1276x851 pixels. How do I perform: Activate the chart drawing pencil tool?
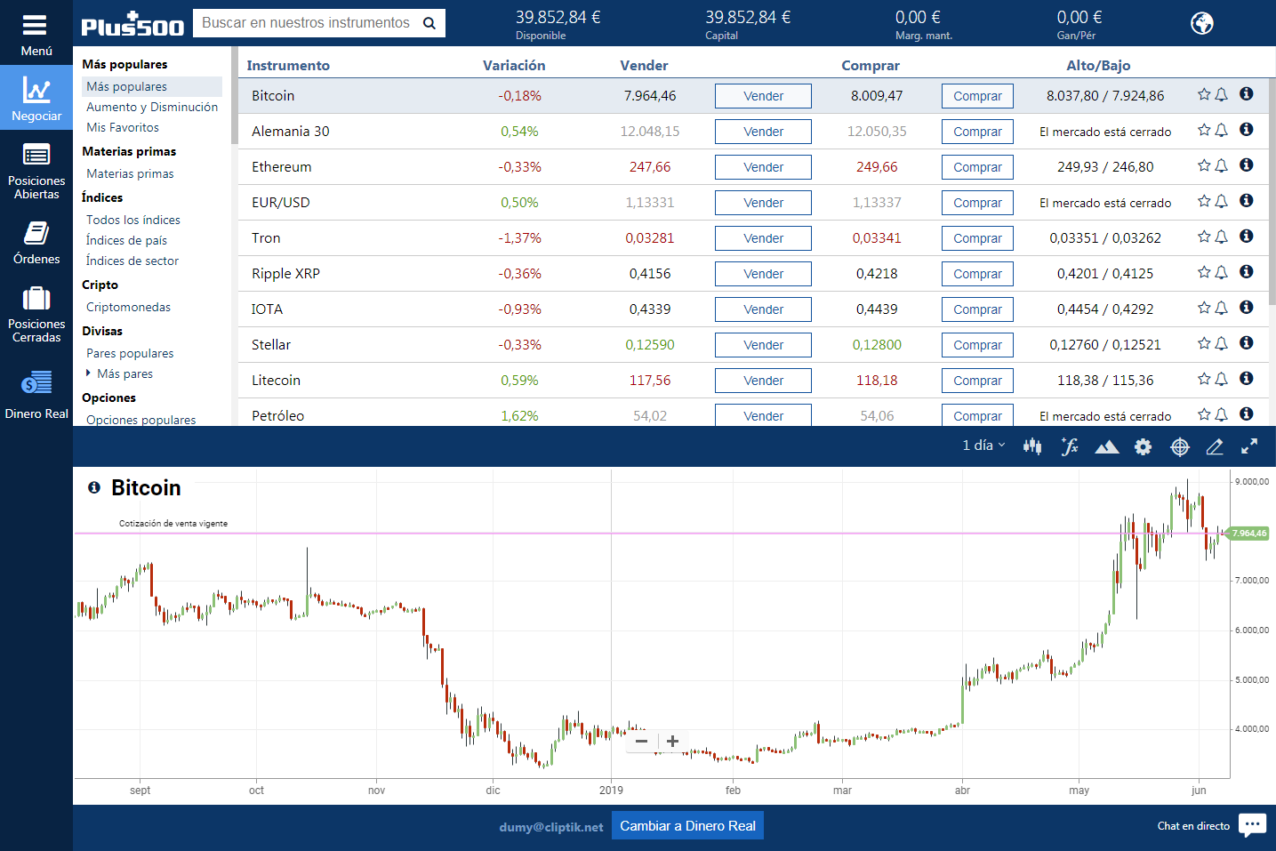(1215, 447)
